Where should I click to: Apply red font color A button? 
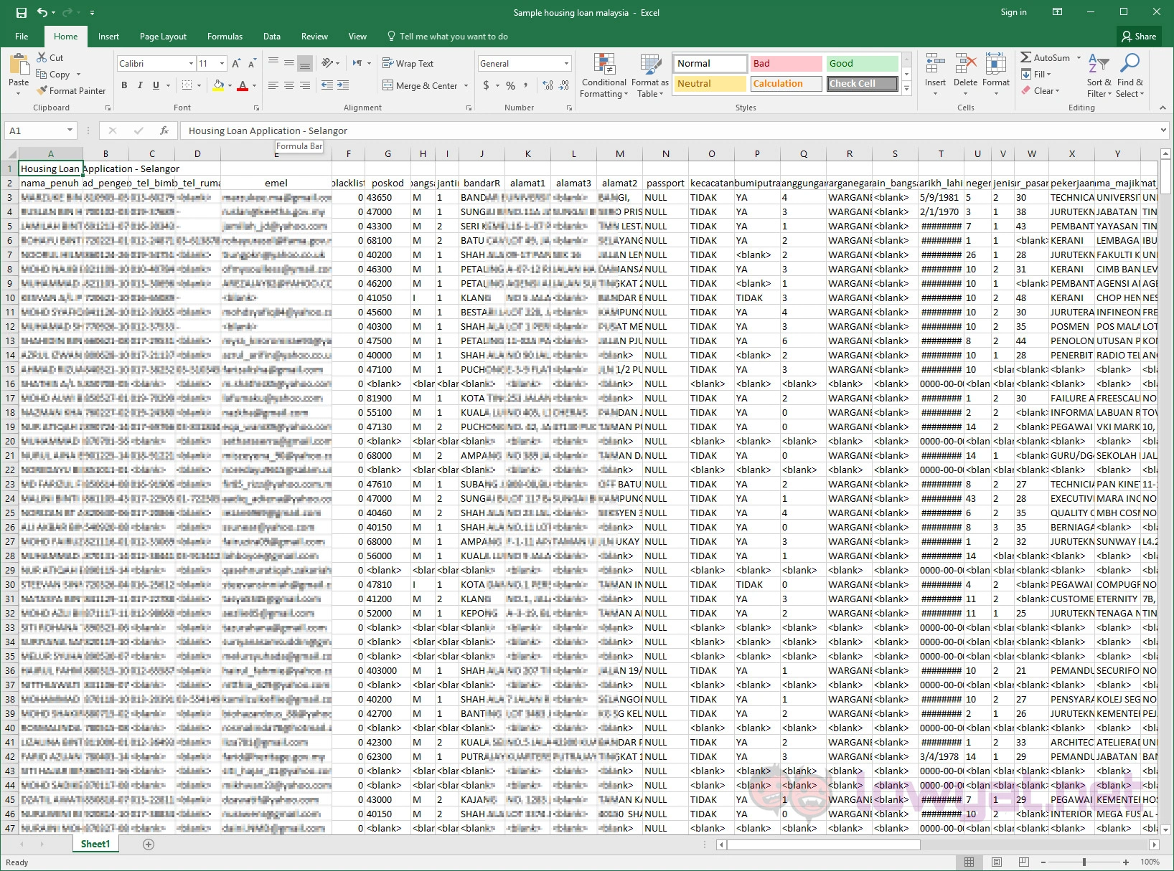click(x=243, y=85)
